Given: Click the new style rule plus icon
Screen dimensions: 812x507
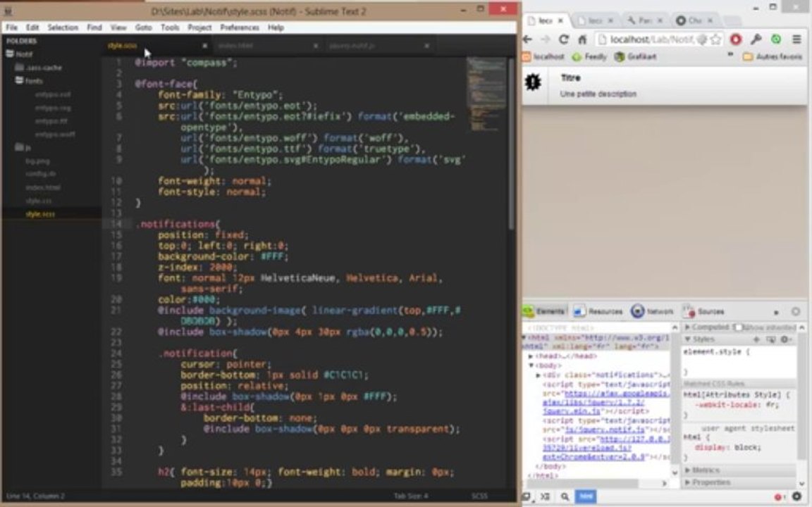Looking at the screenshot, I should point(756,339).
